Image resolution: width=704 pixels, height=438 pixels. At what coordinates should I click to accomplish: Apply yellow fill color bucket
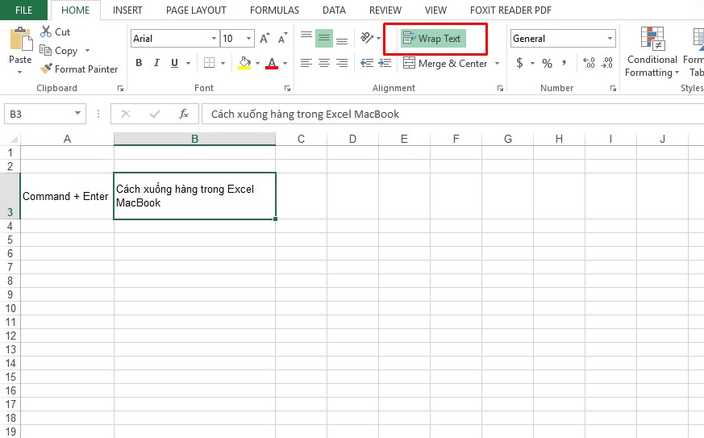point(244,63)
